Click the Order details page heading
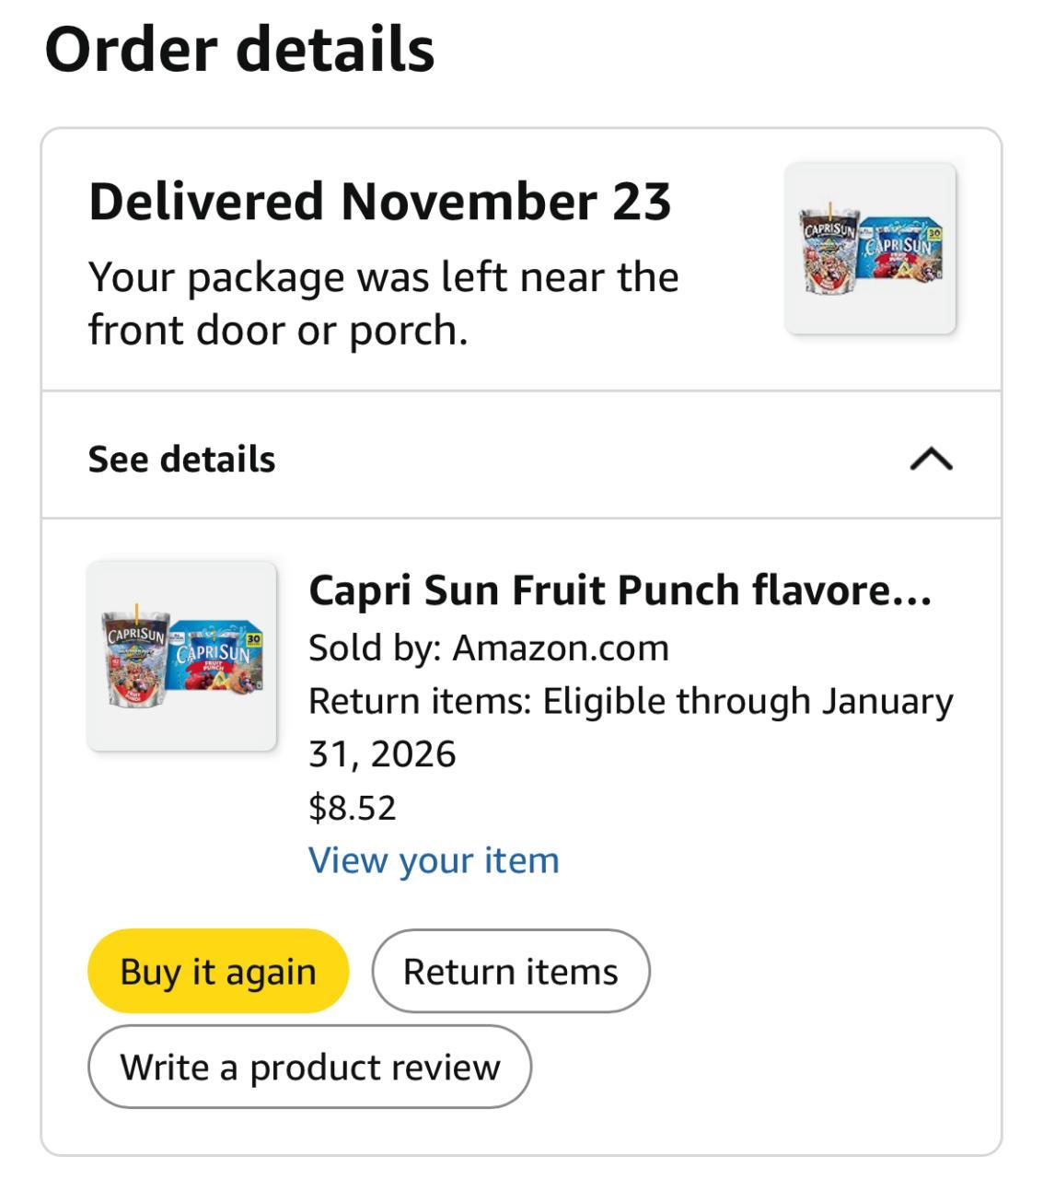1043x1179 pixels. coord(239,50)
